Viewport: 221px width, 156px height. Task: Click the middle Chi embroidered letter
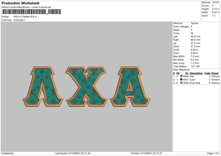[x=87, y=86]
